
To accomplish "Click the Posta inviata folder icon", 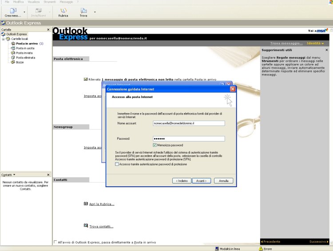I will [13, 53].
